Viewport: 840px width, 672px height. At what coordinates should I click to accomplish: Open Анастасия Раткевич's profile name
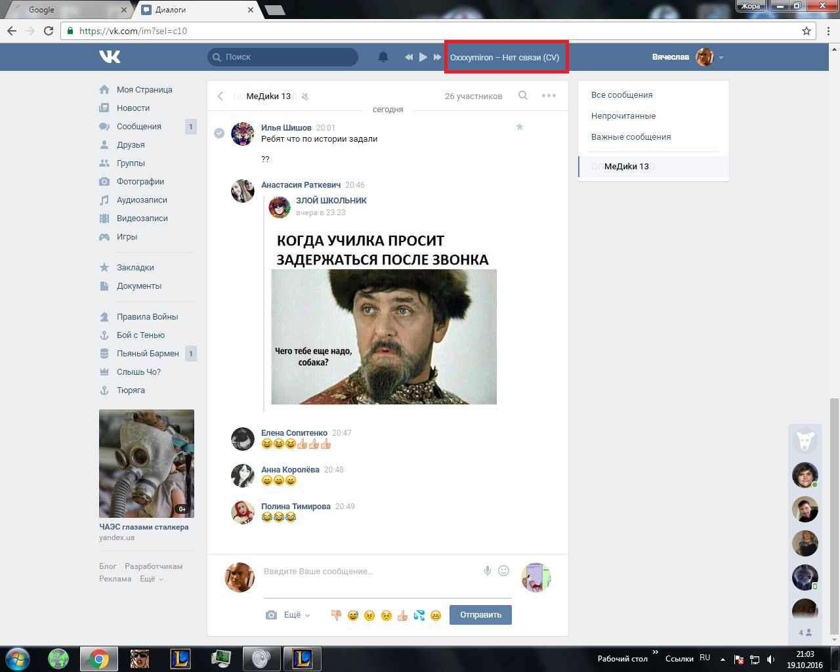click(301, 185)
